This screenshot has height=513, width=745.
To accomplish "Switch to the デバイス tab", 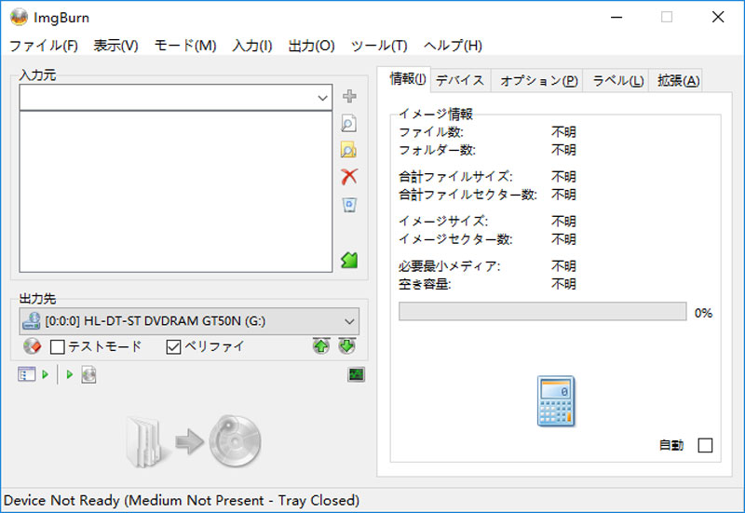I will point(460,81).
